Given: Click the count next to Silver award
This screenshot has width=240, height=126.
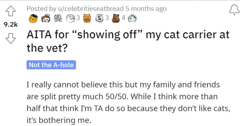Looking at the screenshot, I should click(x=107, y=18).
